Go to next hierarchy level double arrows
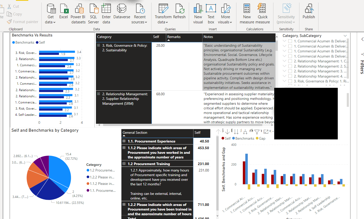The image size is (364, 219). 236,132
